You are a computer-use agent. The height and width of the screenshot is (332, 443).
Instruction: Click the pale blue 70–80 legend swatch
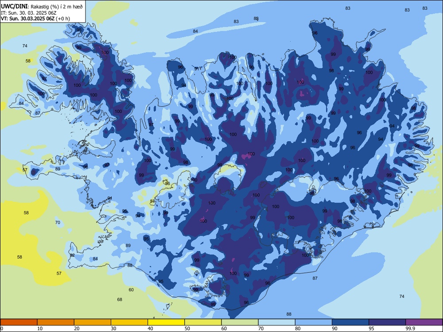click(x=276, y=322)
